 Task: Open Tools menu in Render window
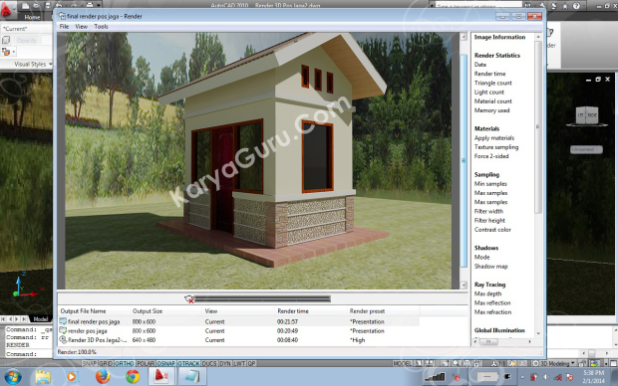tap(101, 26)
